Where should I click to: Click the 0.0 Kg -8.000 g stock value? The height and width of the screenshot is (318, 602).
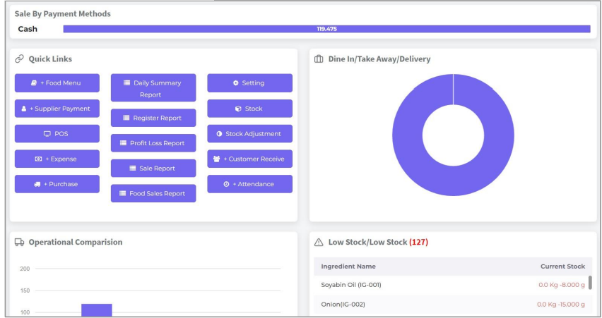(x=562, y=285)
